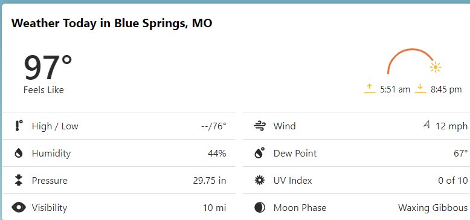
Task: Click the sunrise up-arrow icon
Action: coord(369,89)
